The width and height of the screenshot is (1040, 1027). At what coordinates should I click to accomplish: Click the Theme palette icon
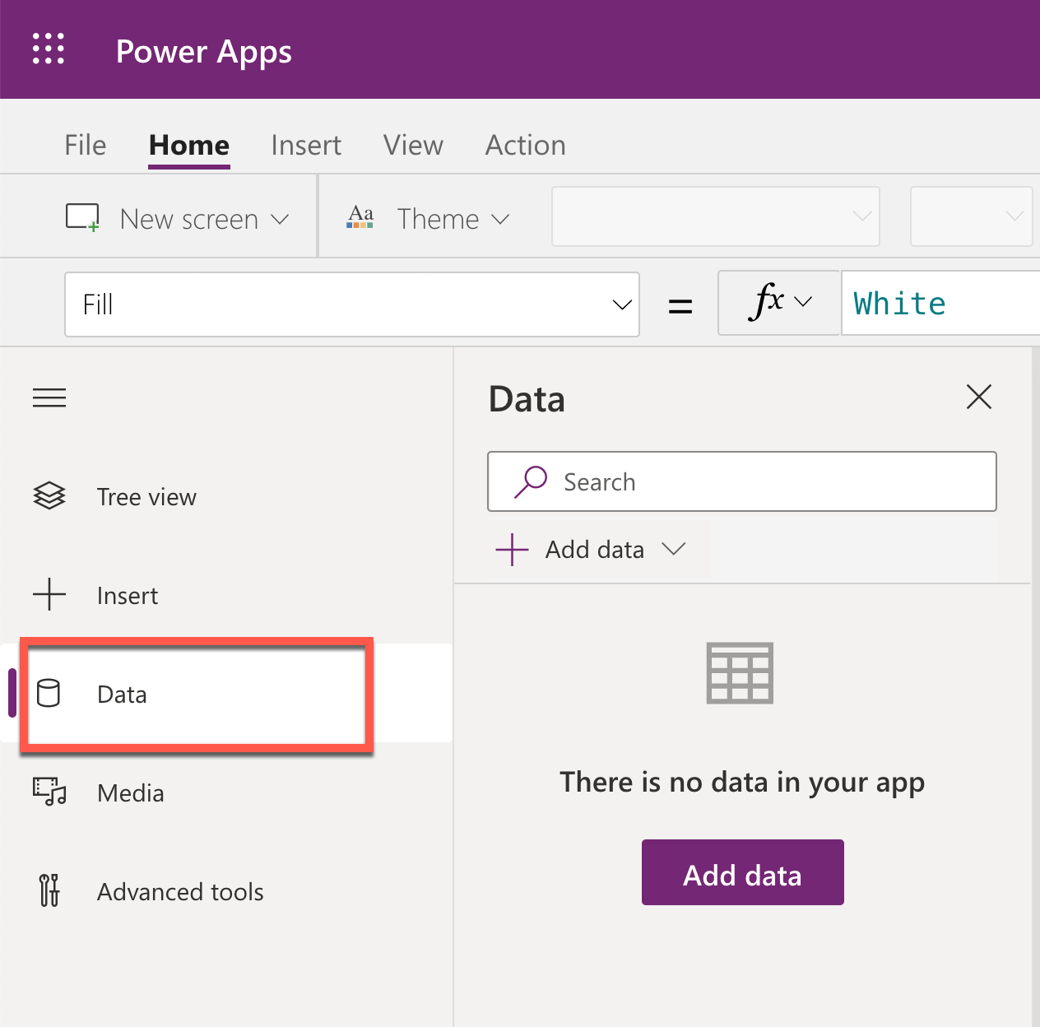(360, 217)
